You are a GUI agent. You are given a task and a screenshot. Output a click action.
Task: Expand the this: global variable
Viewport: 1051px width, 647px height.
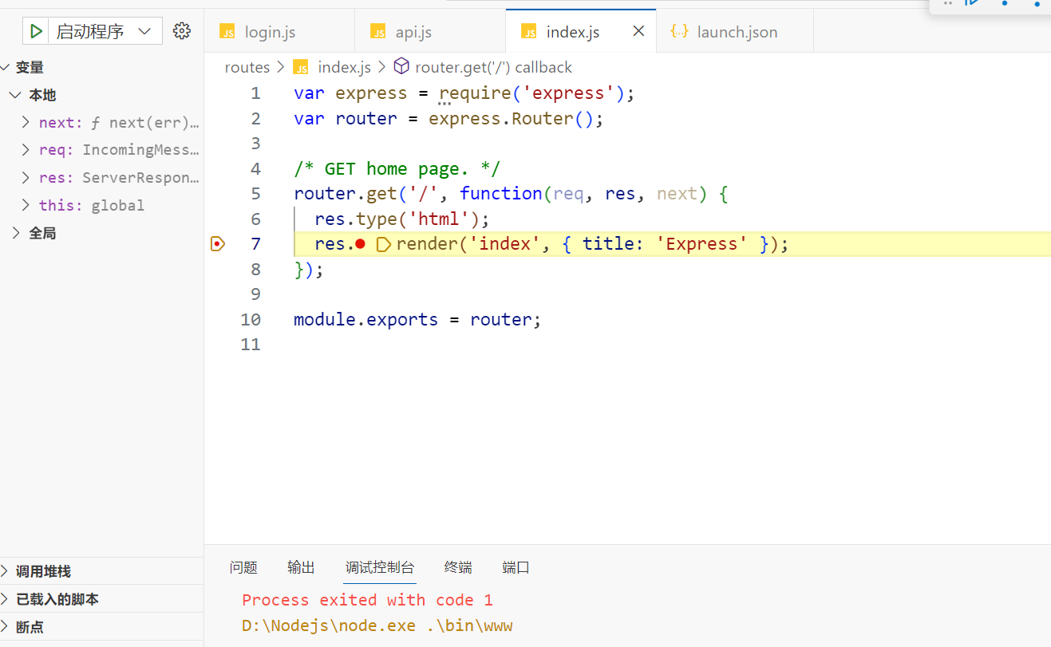coord(25,205)
